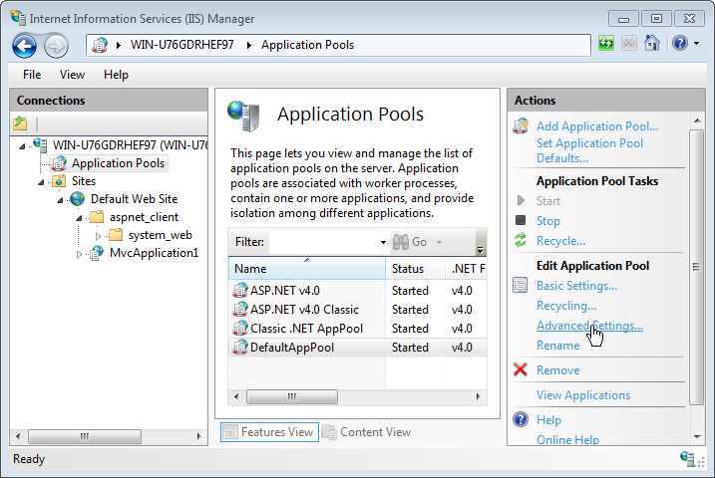Screen dimensions: 715x478
Task: Click the Name column header
Action: pos(306,269)
